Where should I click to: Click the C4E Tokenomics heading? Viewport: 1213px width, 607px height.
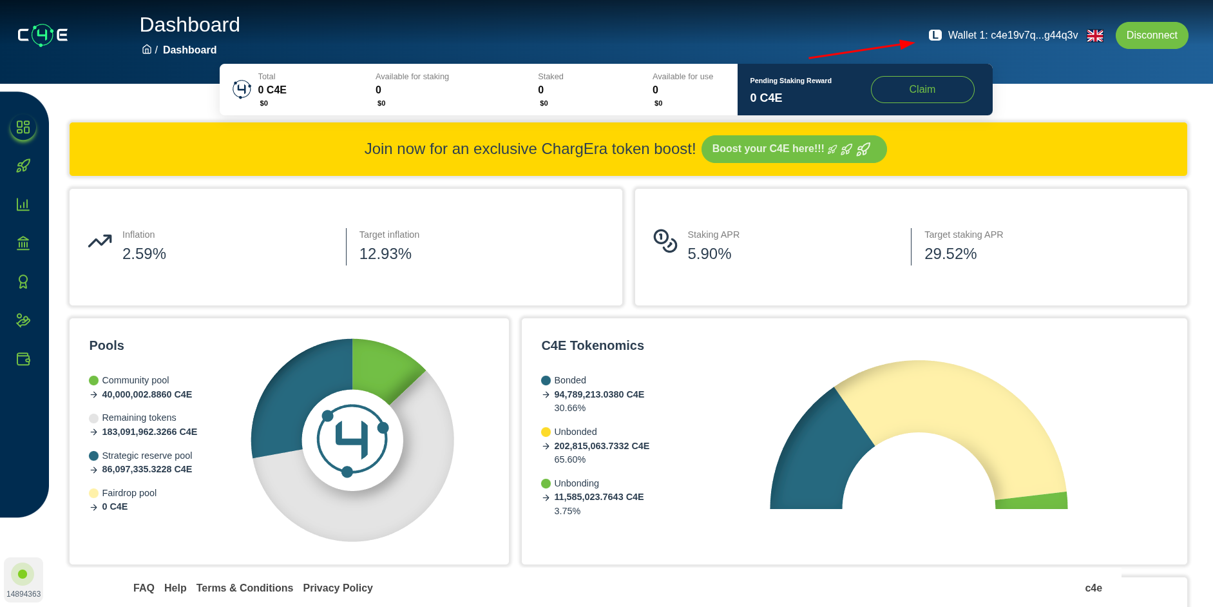click(x=593, y=345)
